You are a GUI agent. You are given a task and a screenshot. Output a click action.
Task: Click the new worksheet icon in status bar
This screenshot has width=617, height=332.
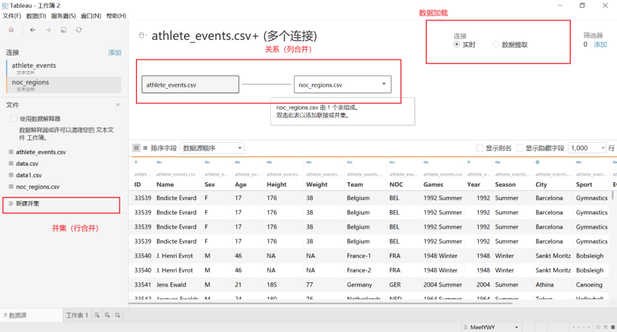[98, 315]
